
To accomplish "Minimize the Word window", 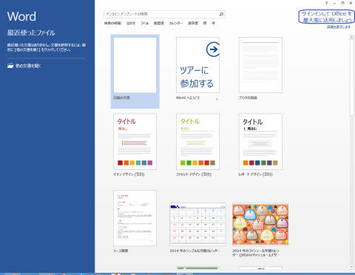I will pos(334,3).
